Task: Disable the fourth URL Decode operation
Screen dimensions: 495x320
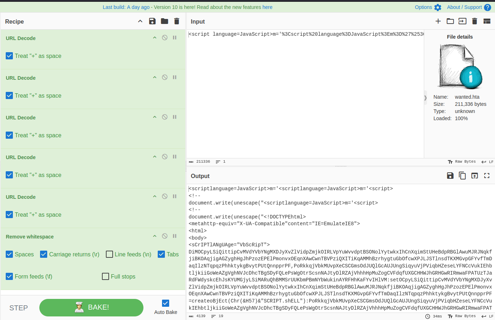Action: [165, 157]
